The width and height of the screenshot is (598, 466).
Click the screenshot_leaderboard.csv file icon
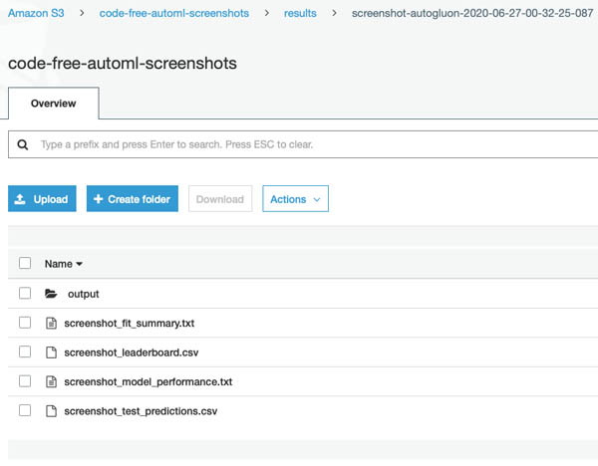pos(51,352)
